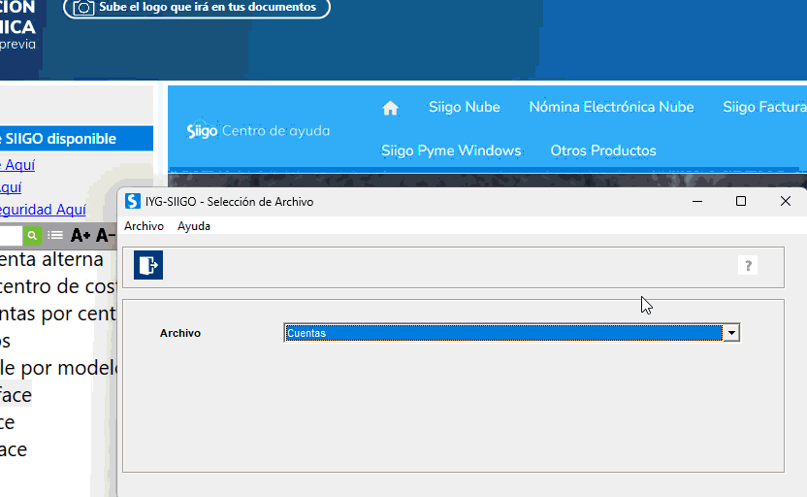
Task: Select the le por model list item
Action: (x=58, y=368)
